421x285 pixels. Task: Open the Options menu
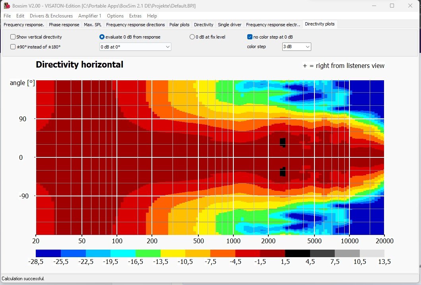click(x=115, y=16)
